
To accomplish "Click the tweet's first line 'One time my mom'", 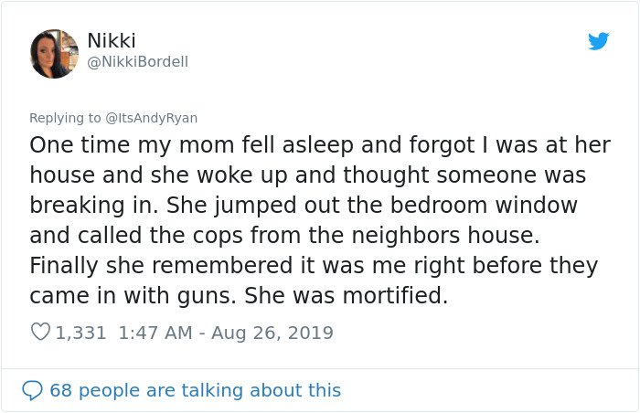I will click(x=132, y=145).
